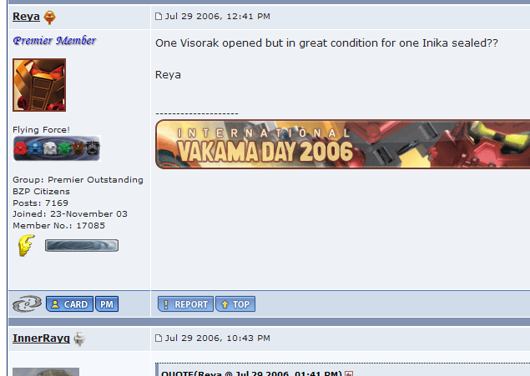530x376 pixels.
Task: Select the 'Joined: 23-November 03' text
Action: pos(70,214)
